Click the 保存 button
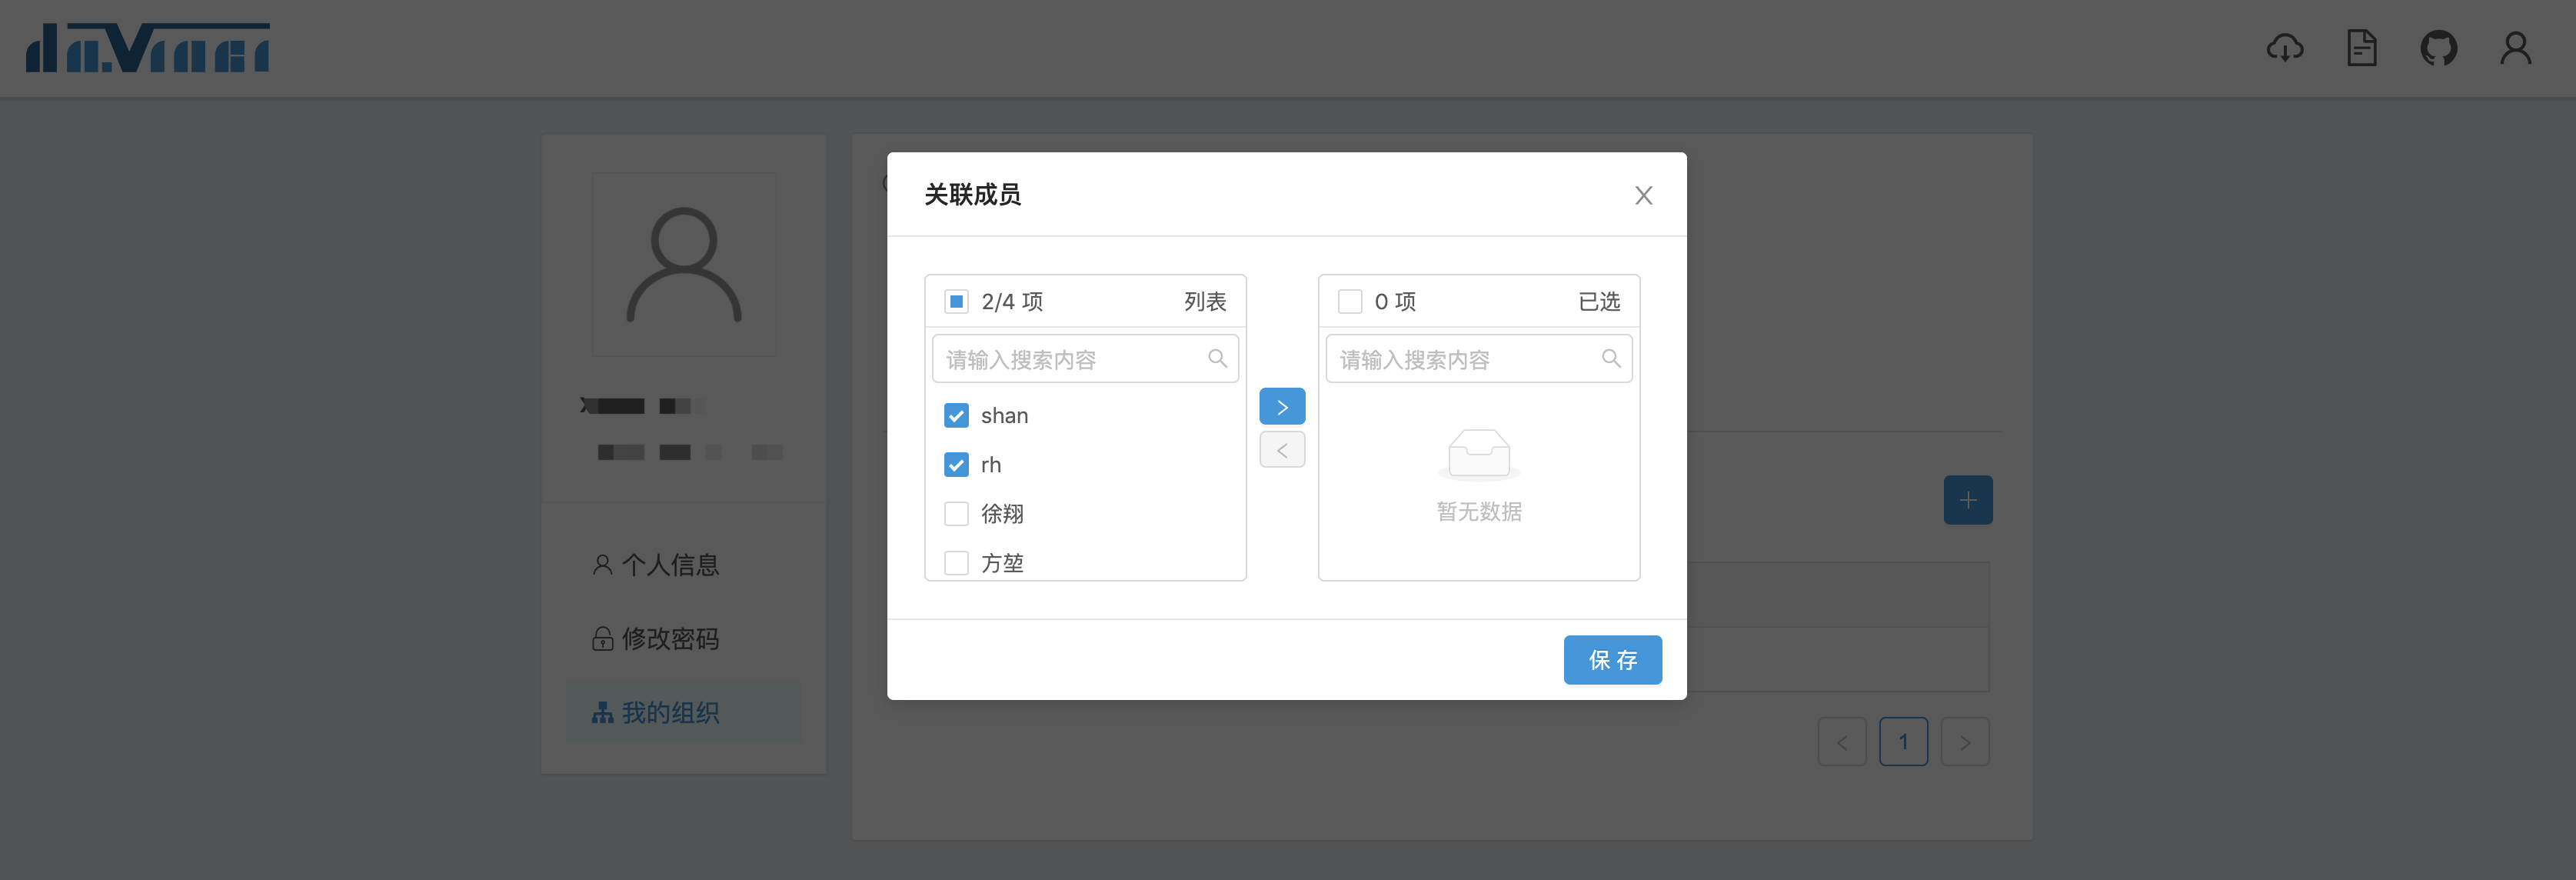The width and height of the screenshot is (2576, 880). [1612, 660]
